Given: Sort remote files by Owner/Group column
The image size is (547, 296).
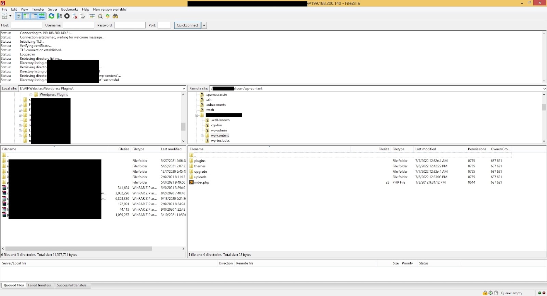Looking at the screenshot, I should 501,149.
